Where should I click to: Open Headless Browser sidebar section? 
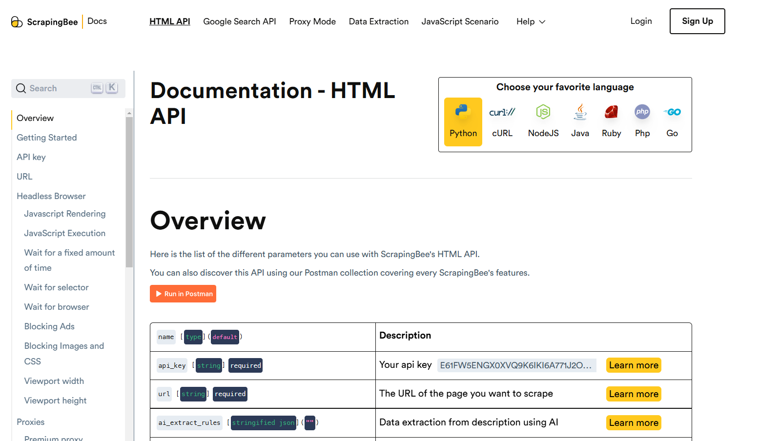[51, 196]
